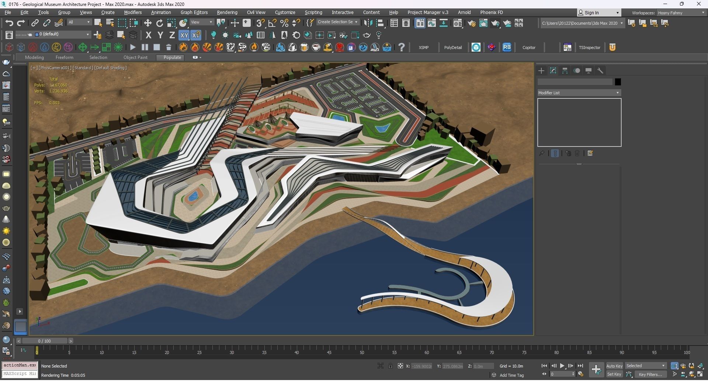Open the Utilities wrench tab in command panel

point(600,71)
